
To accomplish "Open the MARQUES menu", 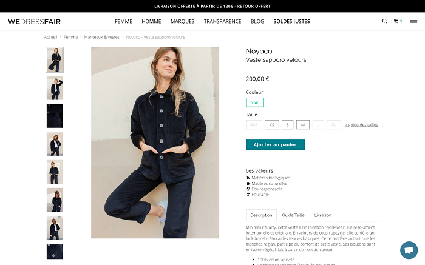I will pos(182,21).
